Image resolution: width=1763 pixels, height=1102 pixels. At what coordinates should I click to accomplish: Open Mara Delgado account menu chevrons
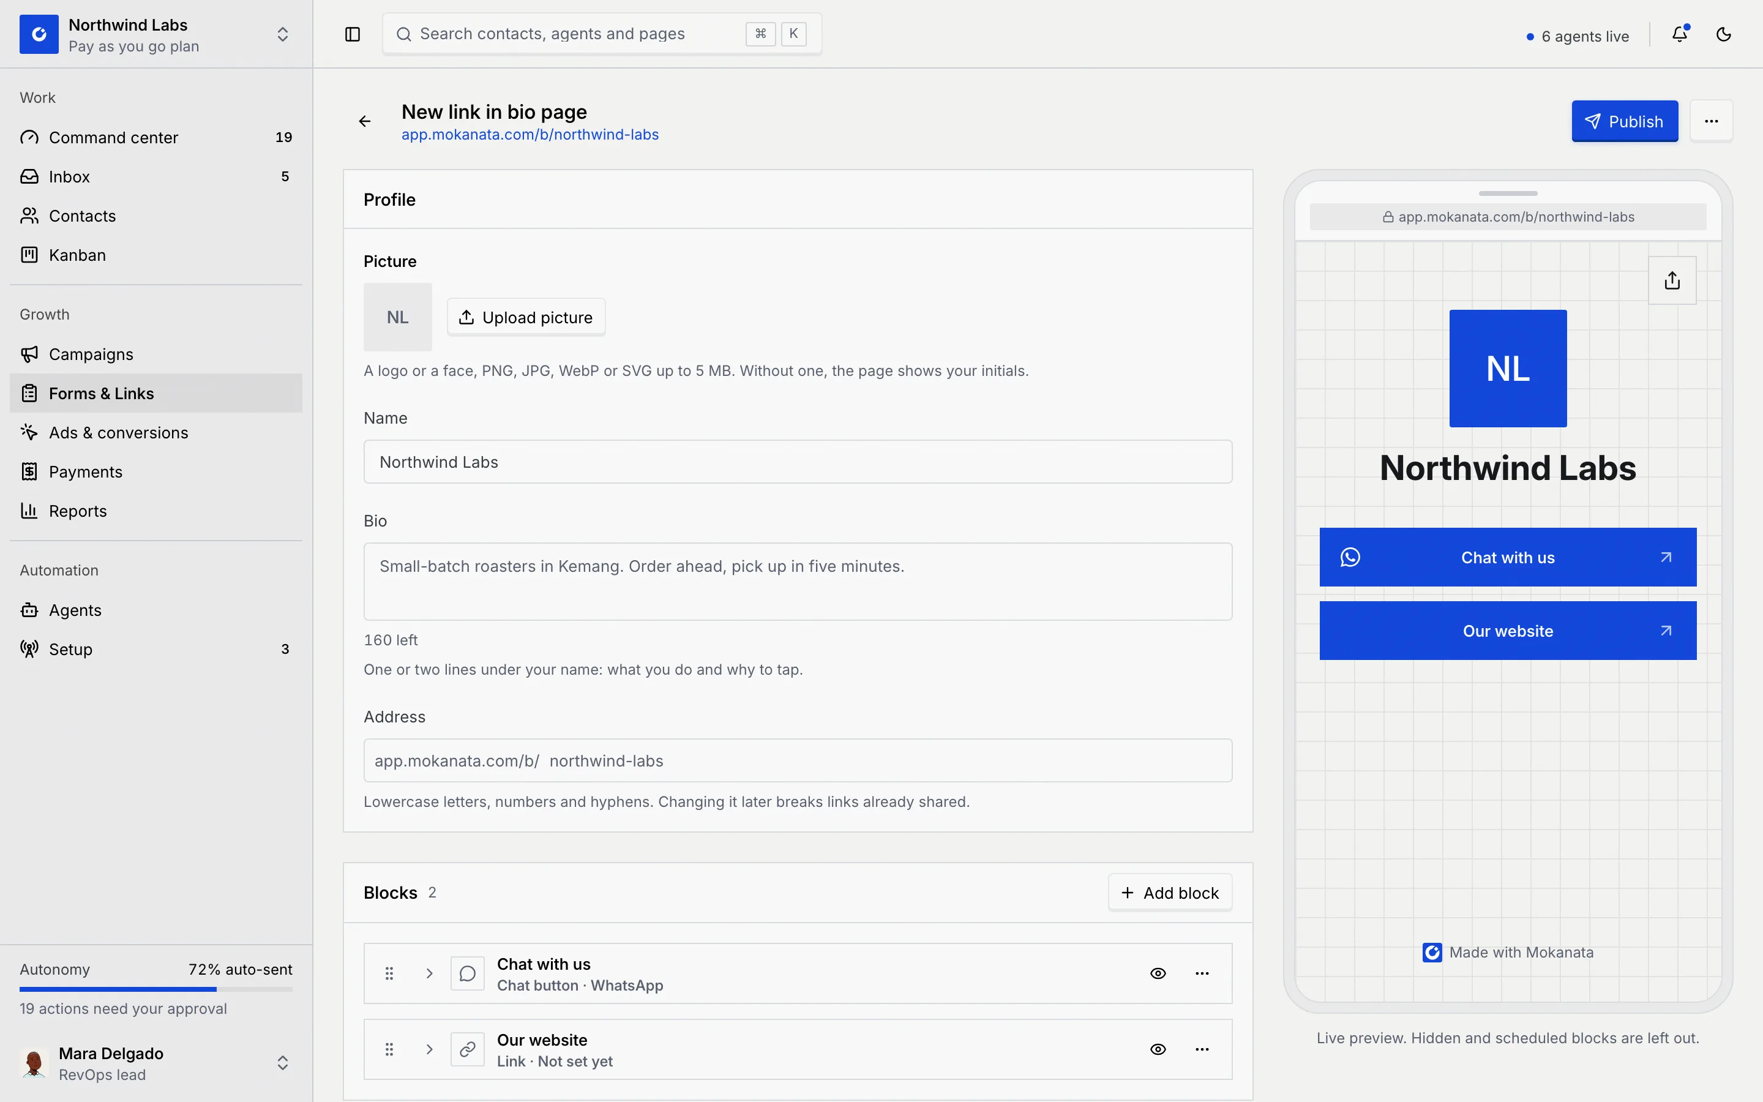[283, 1063]
